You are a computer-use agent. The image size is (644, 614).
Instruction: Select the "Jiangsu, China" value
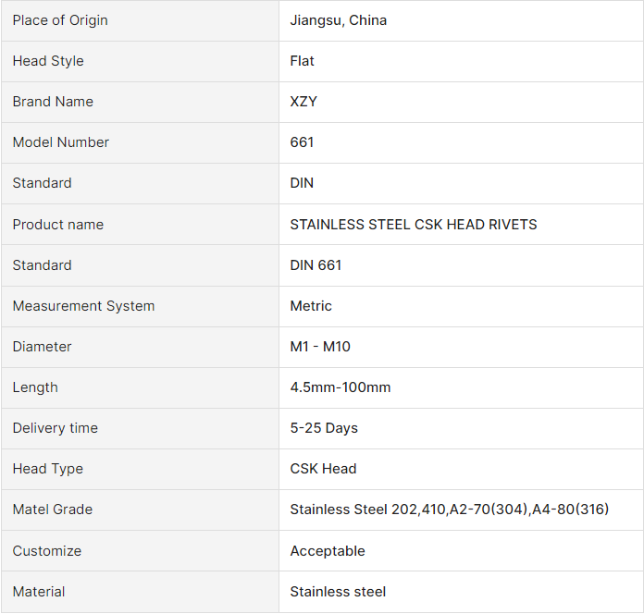click(x=339, y=20)
